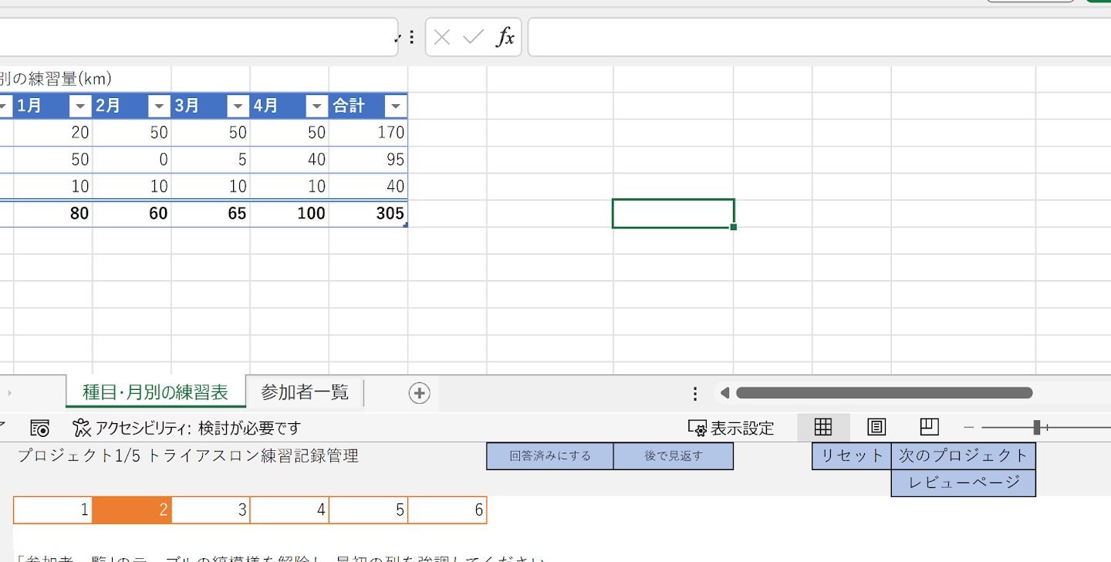Select total row cell 100

(x=289, y=213)
